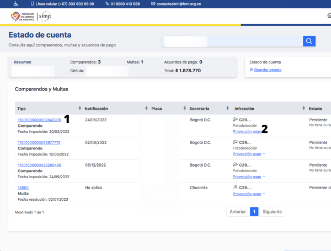This screenshot has width=331, height=251.
Task: Open comparendo link 11001000000033977775
Action: click(x=39, y=142)
